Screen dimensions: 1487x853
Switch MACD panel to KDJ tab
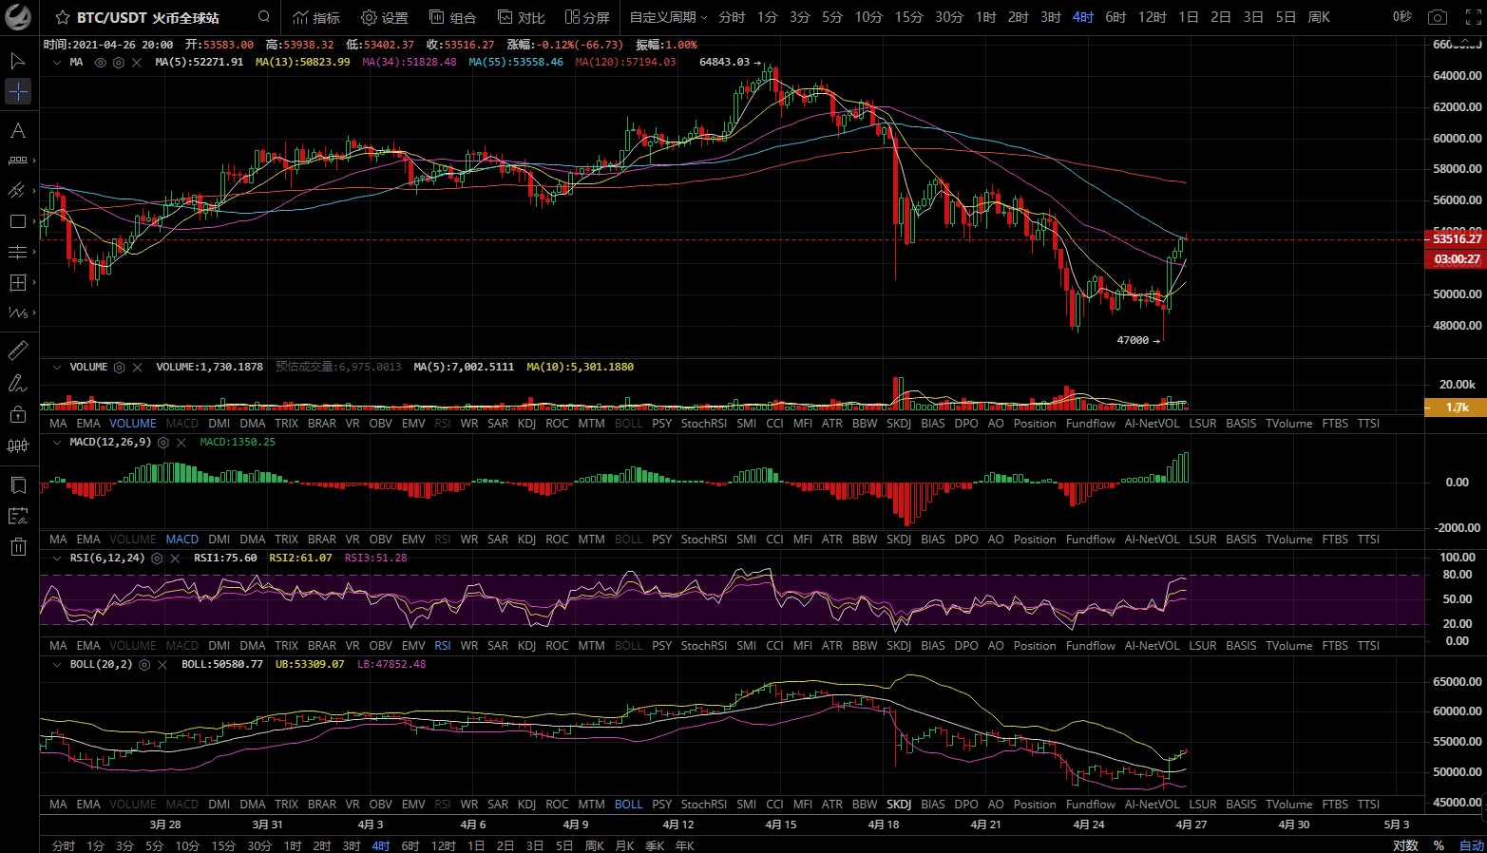click(526, 540)
